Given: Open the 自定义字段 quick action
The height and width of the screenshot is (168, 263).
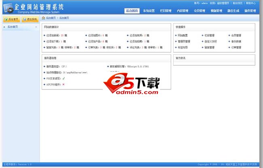Looking at the screenshot, I should pos(211,41).
